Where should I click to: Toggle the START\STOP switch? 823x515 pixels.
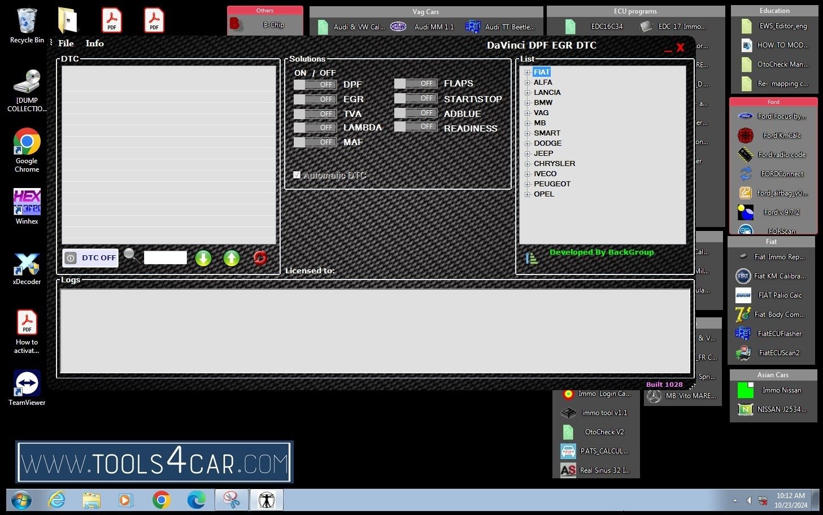(x=416, y=98)
